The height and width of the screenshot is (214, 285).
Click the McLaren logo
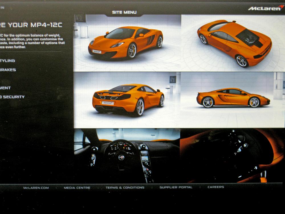pos(266,8)
